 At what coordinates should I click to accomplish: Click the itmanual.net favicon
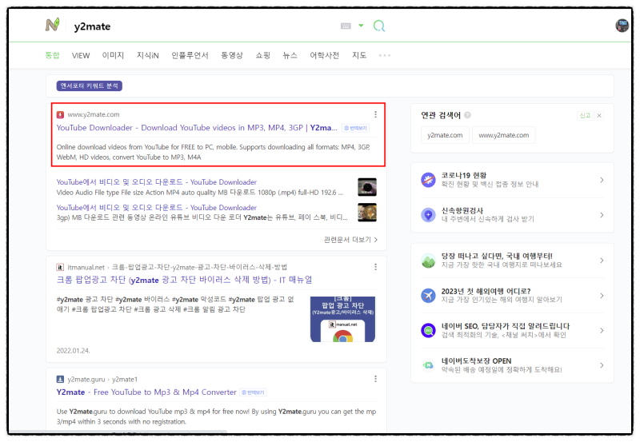click(x=60, y=268)
